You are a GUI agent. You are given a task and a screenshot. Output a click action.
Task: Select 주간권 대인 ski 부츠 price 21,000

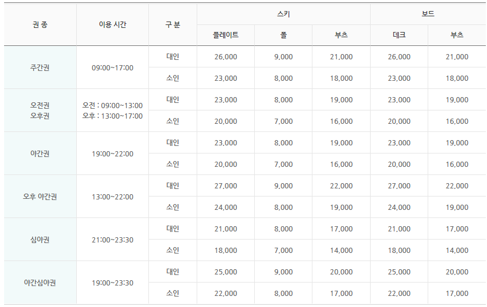point(341,56)
